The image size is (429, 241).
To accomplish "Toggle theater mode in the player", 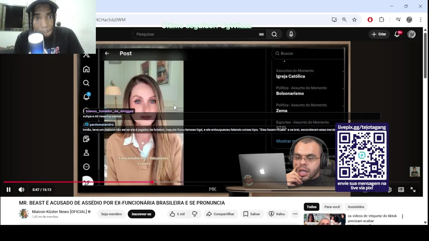I will pos(401,189).
